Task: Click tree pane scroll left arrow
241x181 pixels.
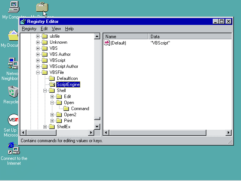Action: [x=23, y=133]
